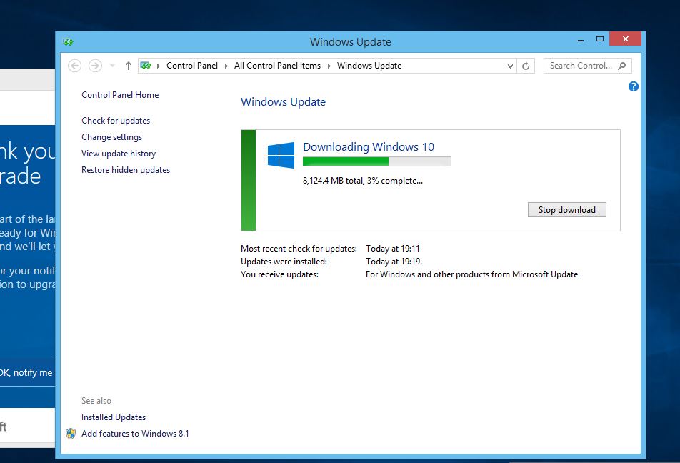The image size is (680, 463).
Task: Click the Windows Update icon in the address bar
Action: [146, 65]
